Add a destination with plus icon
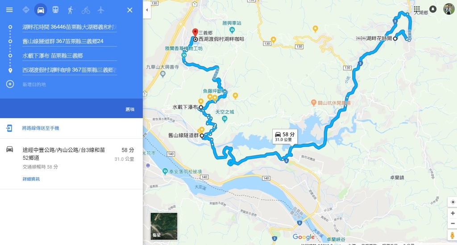The height and width of the screenshot is (245, 457). pyautogui.click(x=10, y=84)
